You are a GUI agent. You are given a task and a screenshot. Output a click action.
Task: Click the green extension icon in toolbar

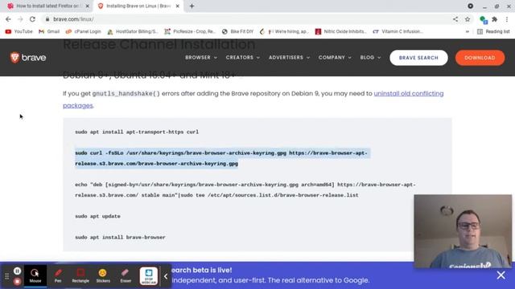483,19
